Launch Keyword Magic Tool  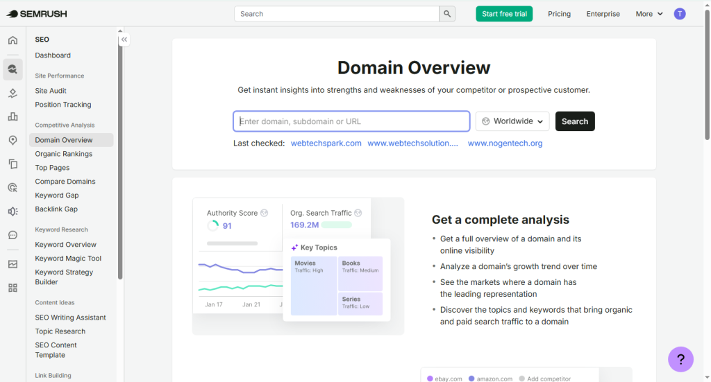[x=68, y=259]
